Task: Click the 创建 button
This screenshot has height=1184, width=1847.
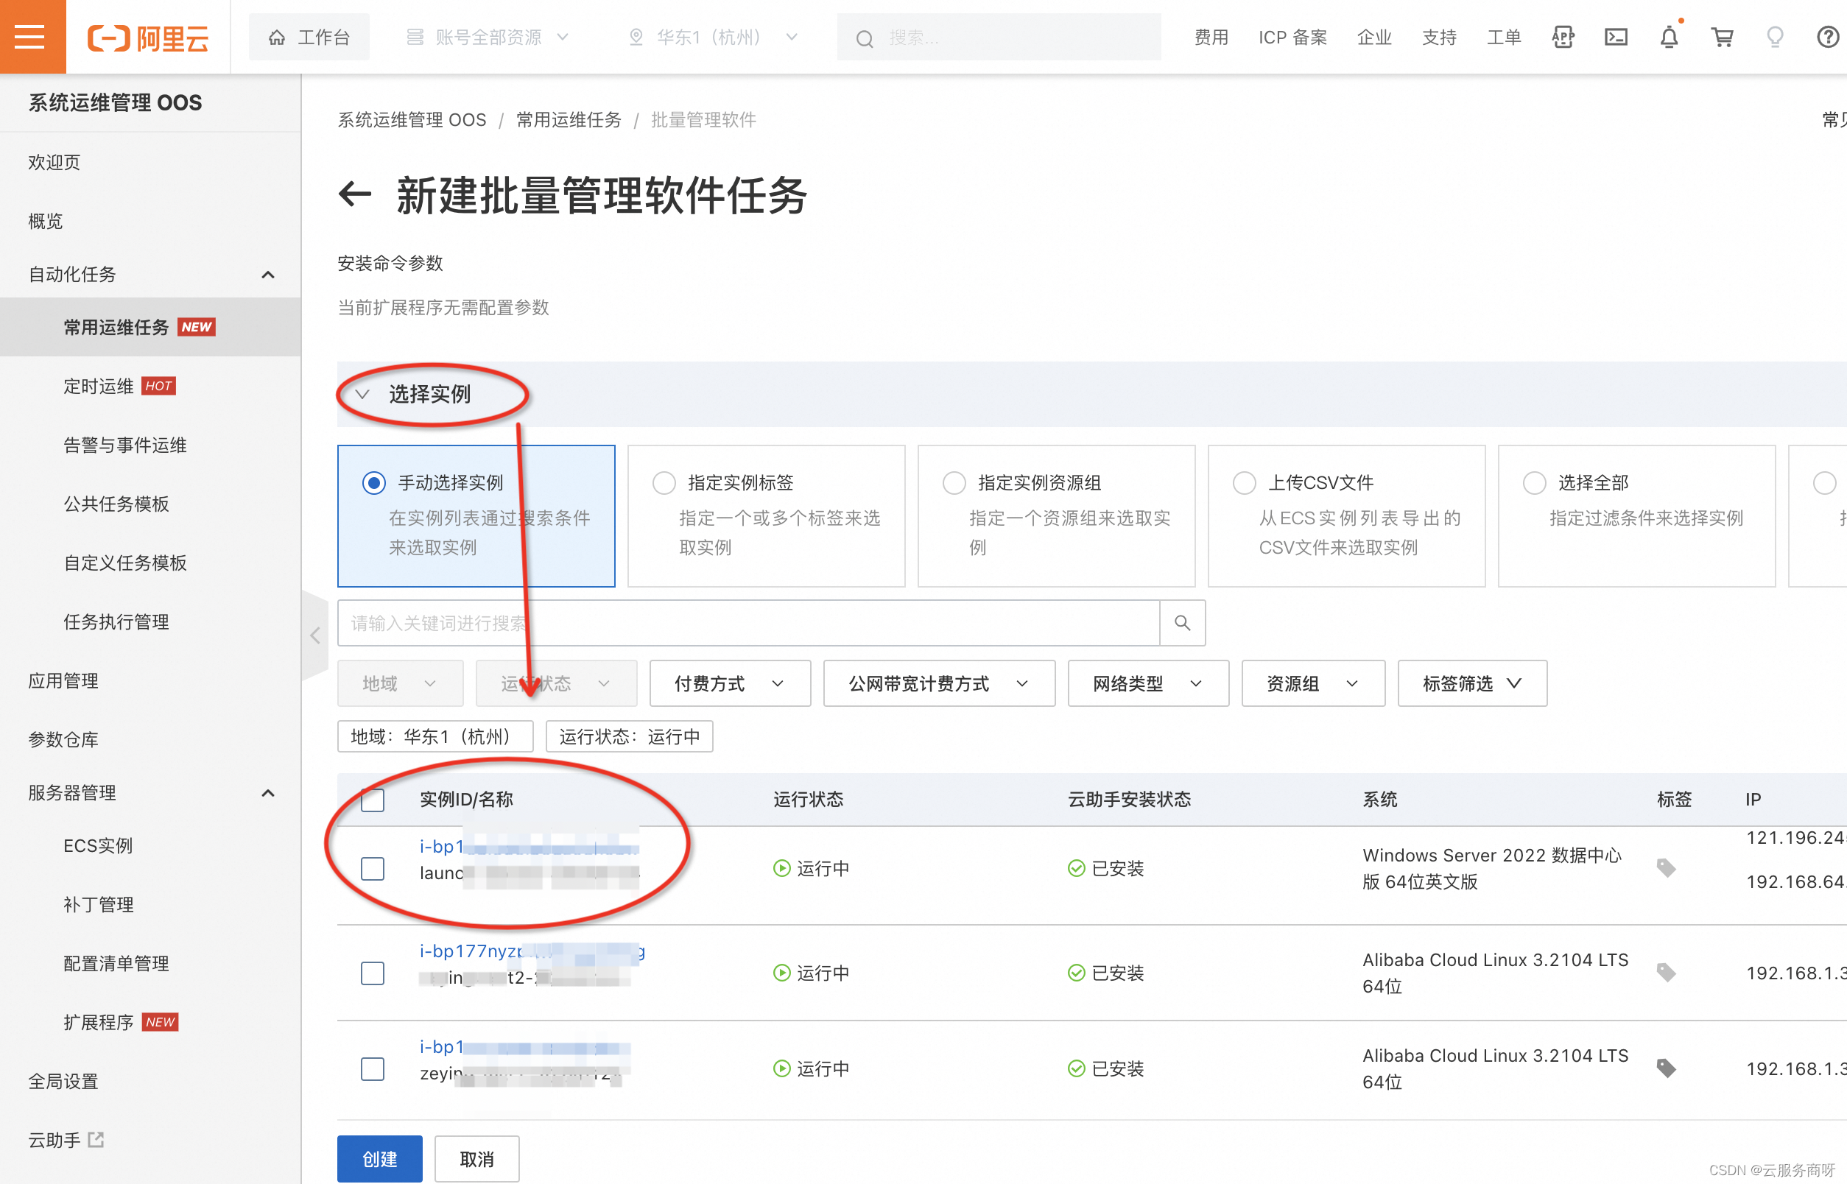Action: 379,1159
